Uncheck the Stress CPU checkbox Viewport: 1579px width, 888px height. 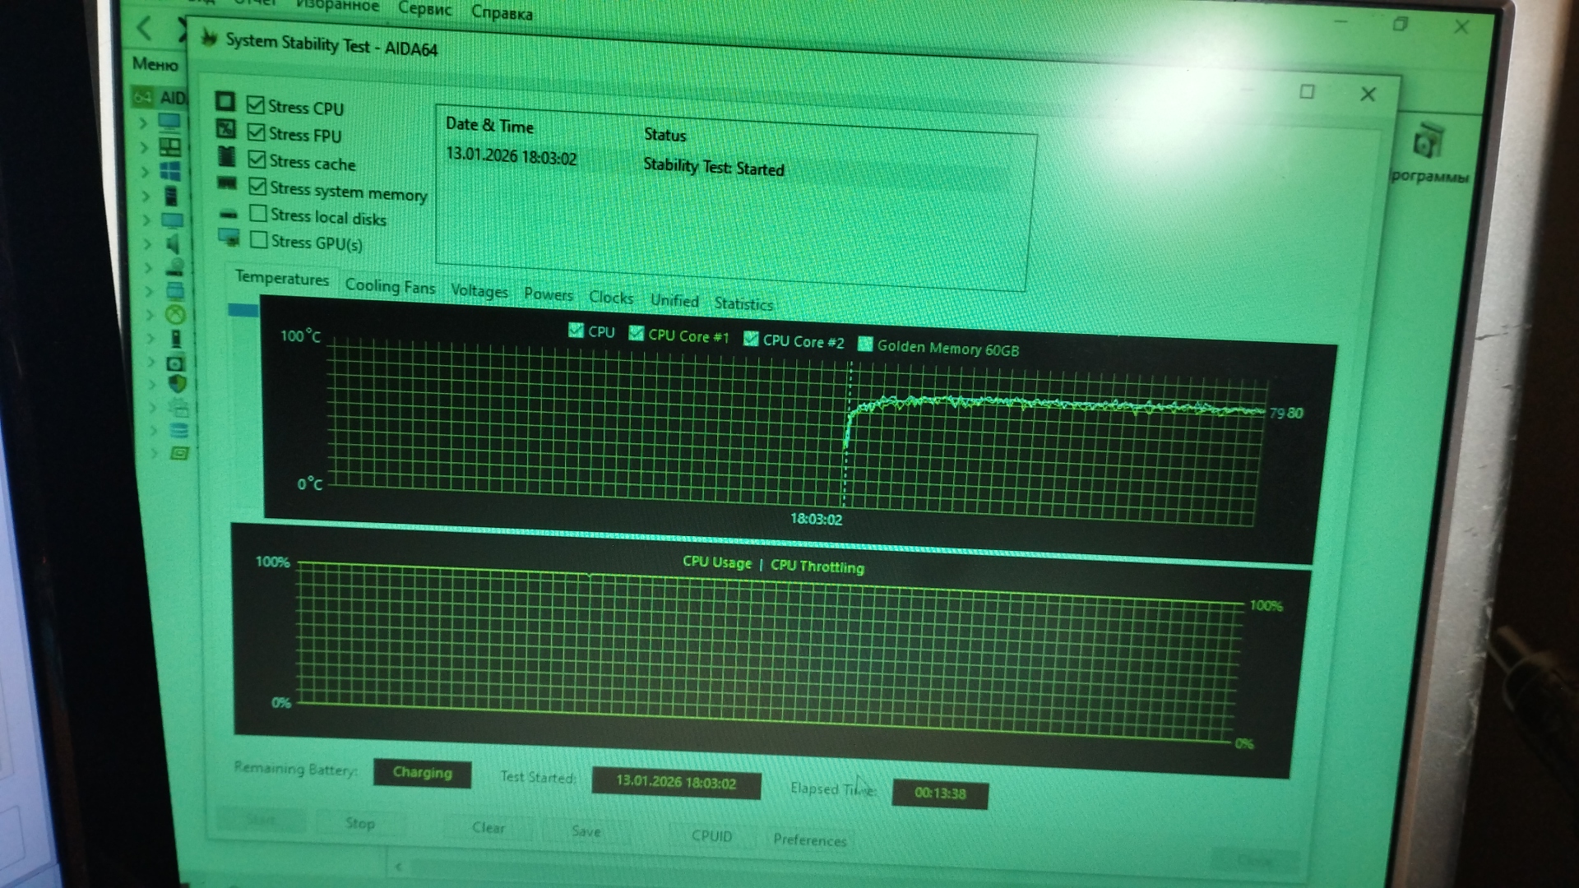(256, 105)
